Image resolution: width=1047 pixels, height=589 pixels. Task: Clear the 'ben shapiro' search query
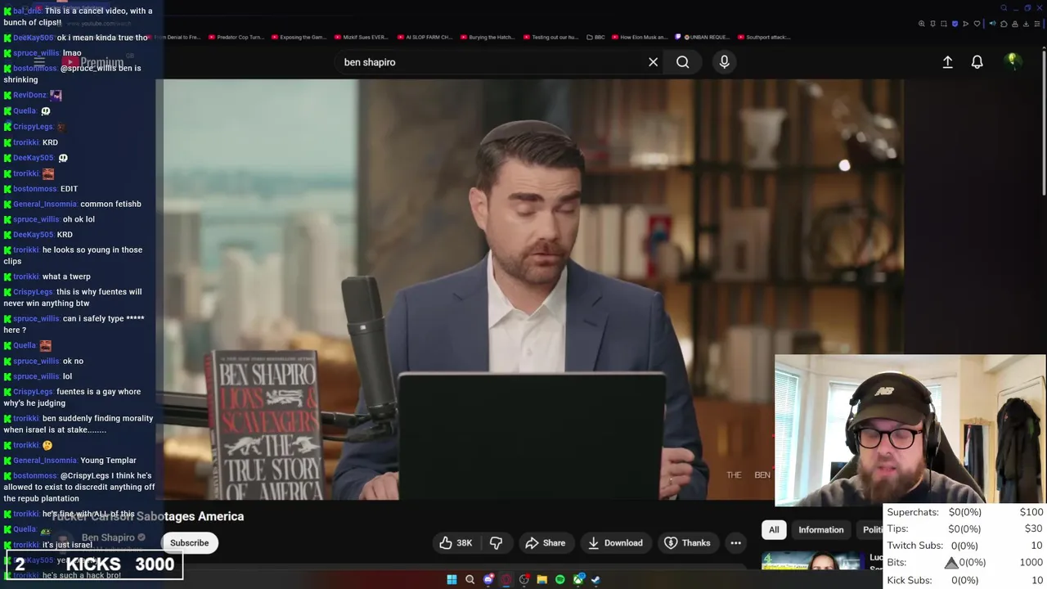click(x=653, y=62)
